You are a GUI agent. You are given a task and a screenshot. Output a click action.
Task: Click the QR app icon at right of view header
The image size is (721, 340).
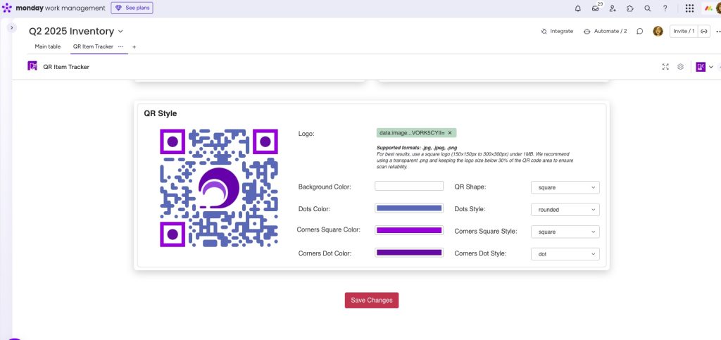pyautogui.click(x=701, y=67)
